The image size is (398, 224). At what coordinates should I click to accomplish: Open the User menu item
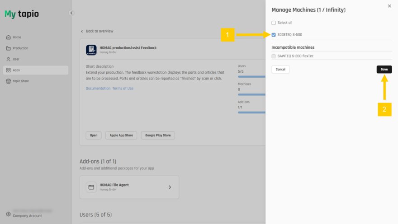click(x=36, y=59)
